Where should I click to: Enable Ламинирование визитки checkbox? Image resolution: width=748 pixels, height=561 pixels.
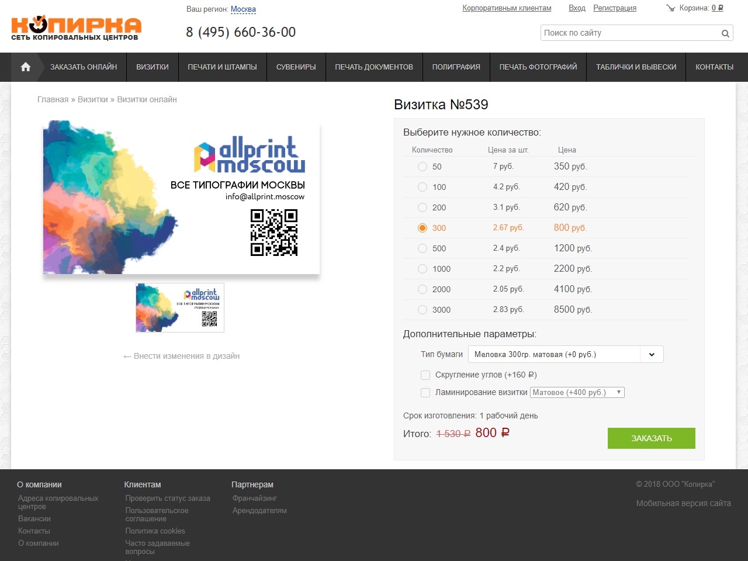point(425,393)
